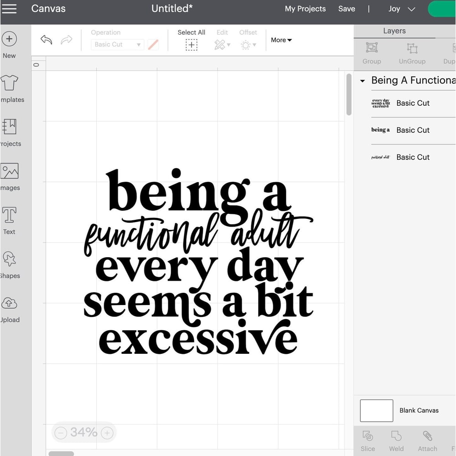Use the Weld tool at the bottom
This screenshot has width=456, height=456.
396,440
